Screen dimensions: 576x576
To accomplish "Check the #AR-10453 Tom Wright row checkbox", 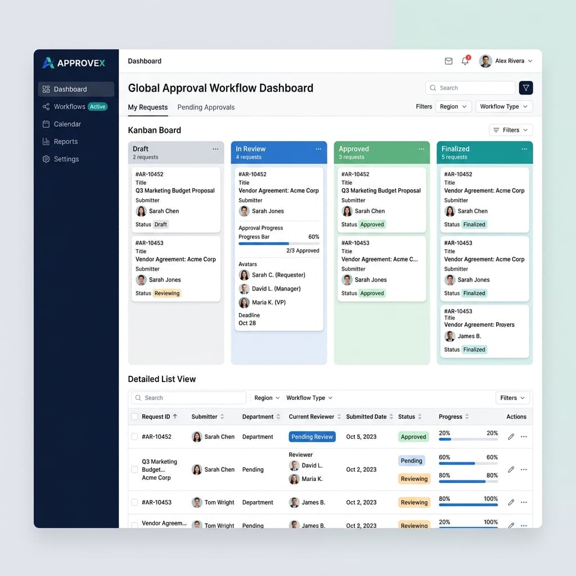I will pos(134,502).
